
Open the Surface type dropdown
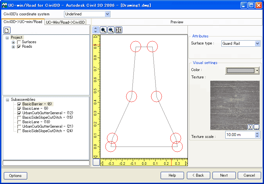coord(258,44)
